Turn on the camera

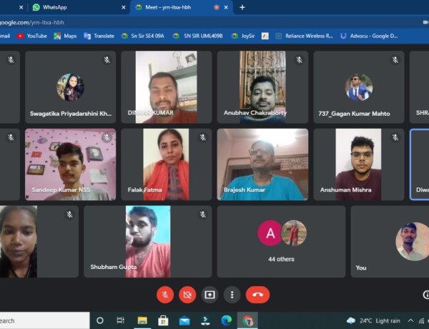[187, 294]
